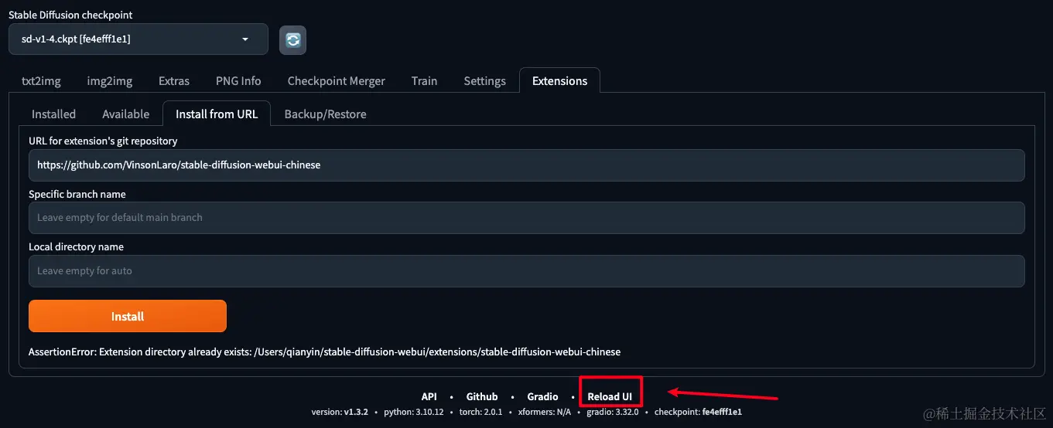Viewport: 1053px width, 428px height.
Task: Open the Train tab
Action: pos(424,80)
